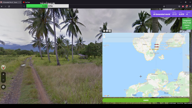Click the 4,029 score value
Viewport: 192px width, 108px height.
(x=181, y=14)
